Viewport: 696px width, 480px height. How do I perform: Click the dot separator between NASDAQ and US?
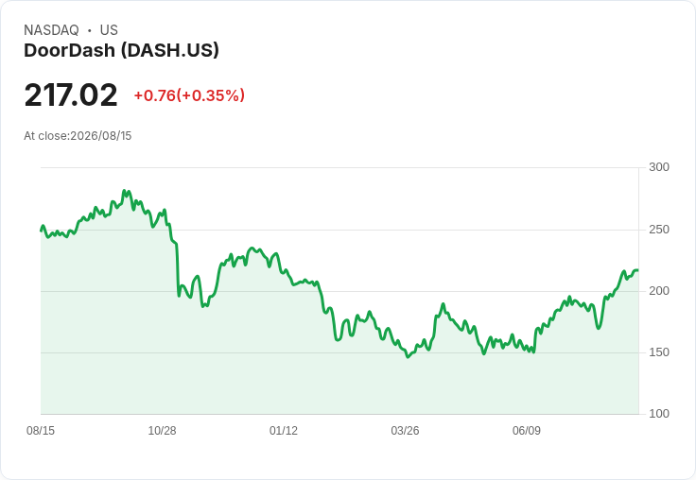(90, 30)
